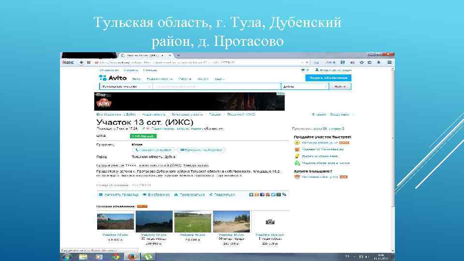Click the KIWI advertisement banner
This screenshot has height=261, width=464.
pos(189,101)
